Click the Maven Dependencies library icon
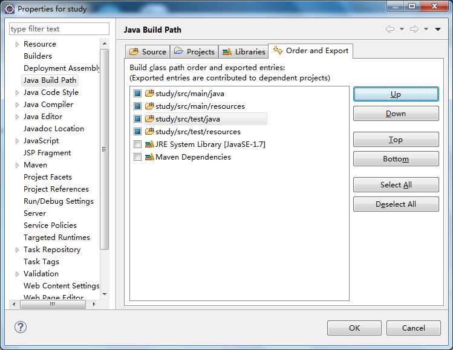 [x=149, y=157]
